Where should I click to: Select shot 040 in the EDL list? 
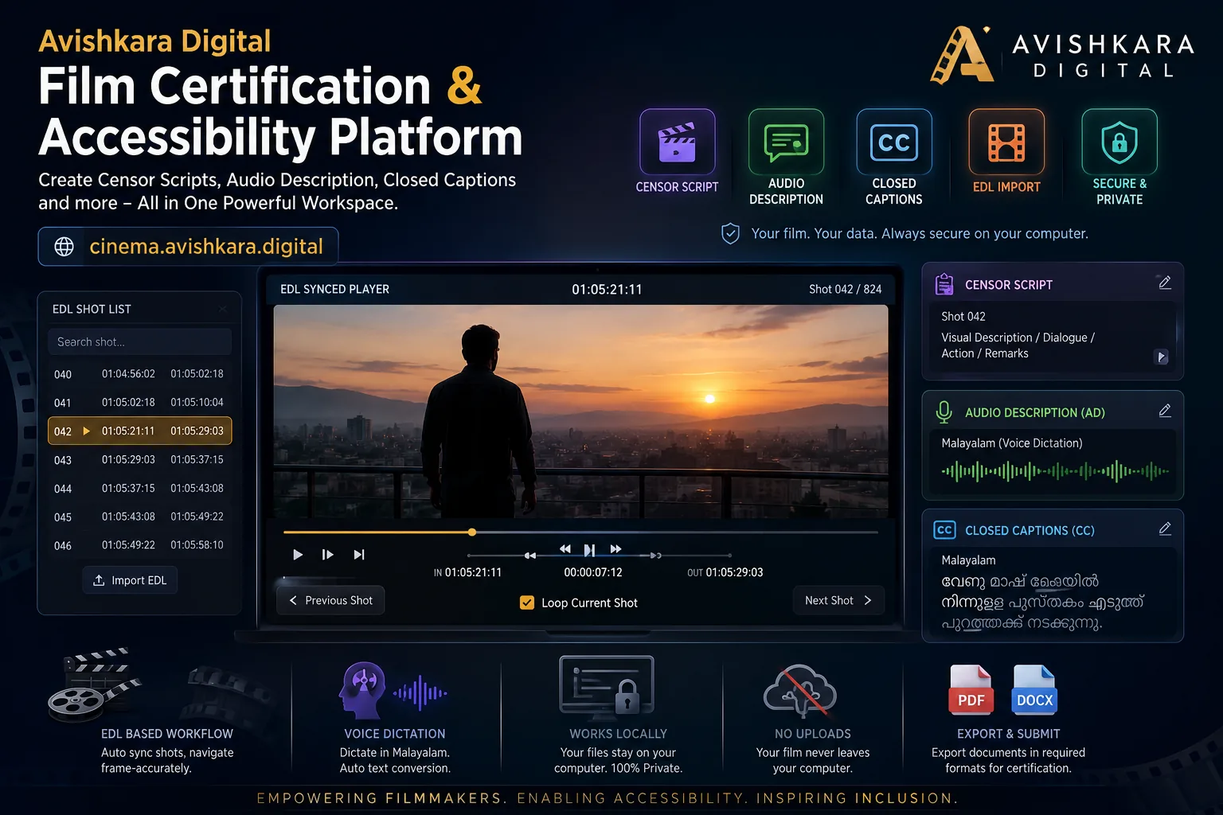point(140,374)
